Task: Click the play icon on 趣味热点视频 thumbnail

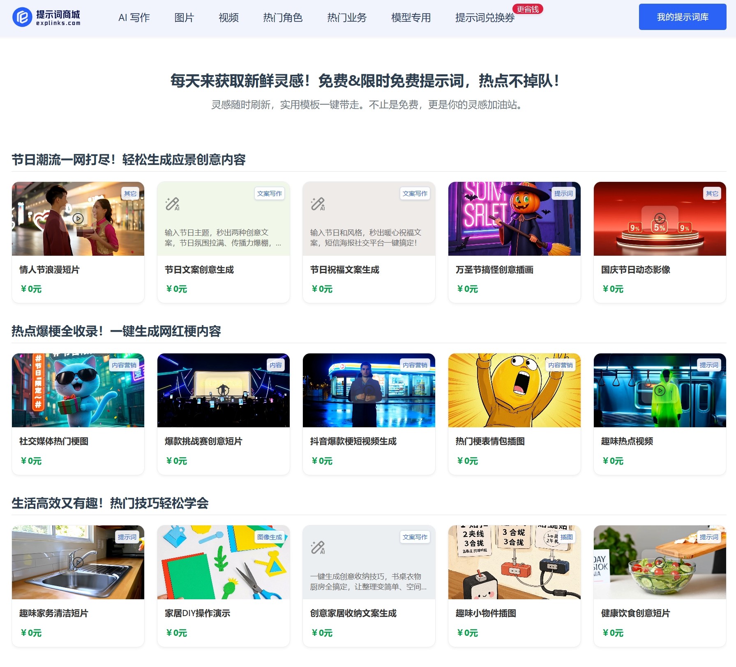Action: point(659,391)
